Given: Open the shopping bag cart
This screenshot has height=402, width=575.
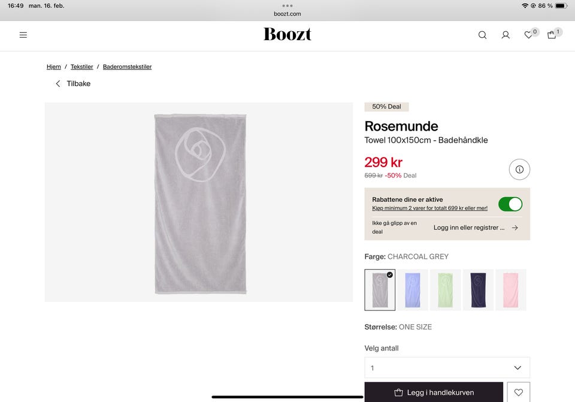Looking at the screenshot, I should click(x=552, y=35).
